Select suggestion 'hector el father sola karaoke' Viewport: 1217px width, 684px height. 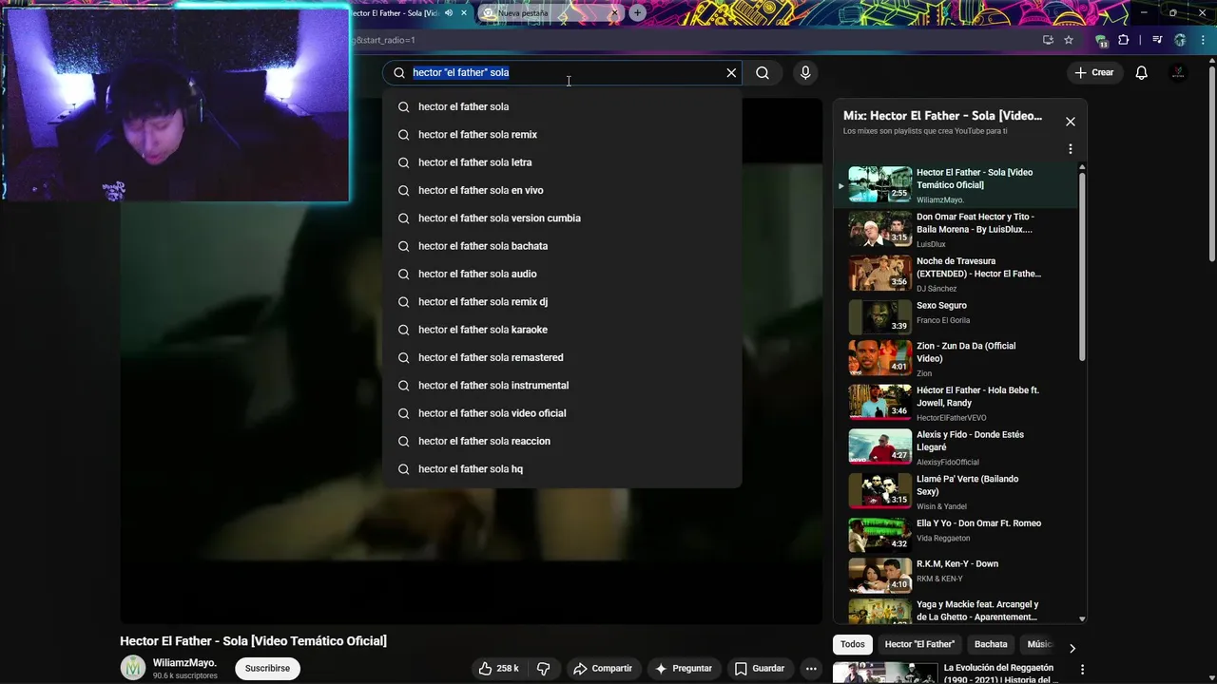(x=562, y=330)
